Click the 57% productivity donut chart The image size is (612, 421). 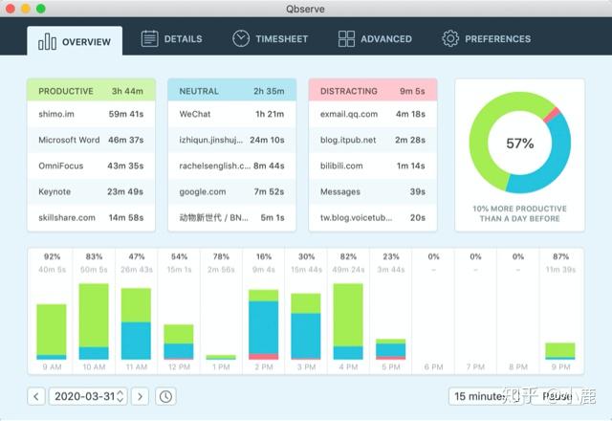pos(520,143)
